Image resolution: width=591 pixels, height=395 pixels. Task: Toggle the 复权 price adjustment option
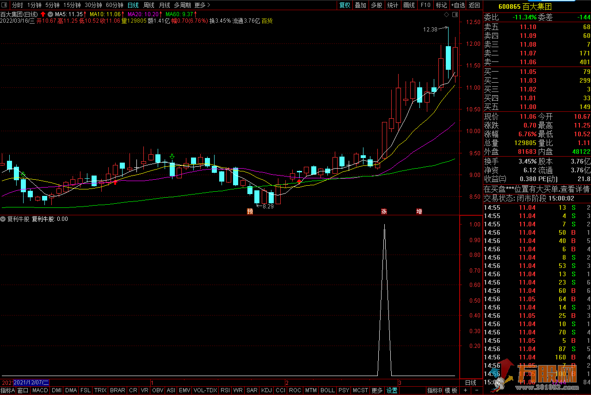[x=345, y=5]
